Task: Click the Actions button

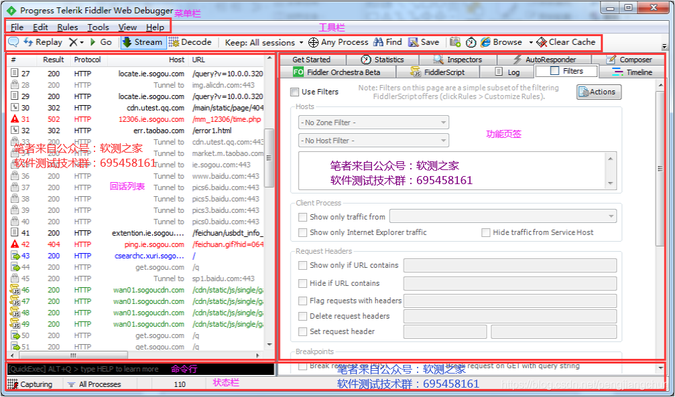Action: (599, 92)
